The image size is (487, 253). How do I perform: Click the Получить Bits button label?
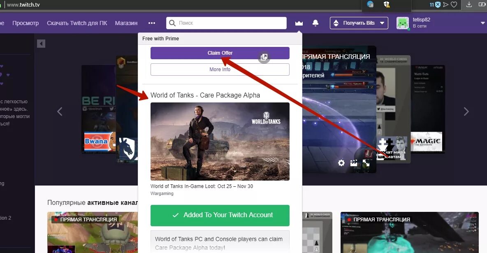coord(359,23)
